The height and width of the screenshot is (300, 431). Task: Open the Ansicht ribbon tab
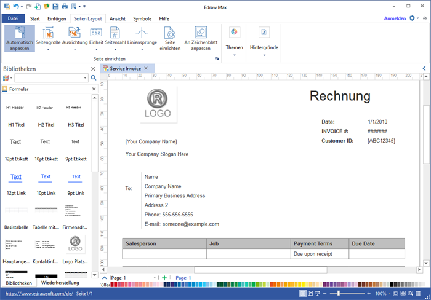pos(118,18)
